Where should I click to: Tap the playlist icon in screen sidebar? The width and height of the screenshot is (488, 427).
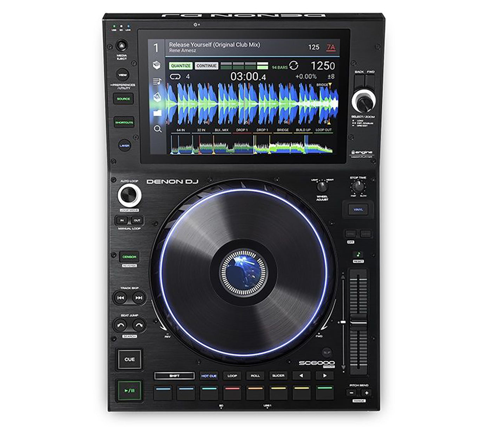157,81
